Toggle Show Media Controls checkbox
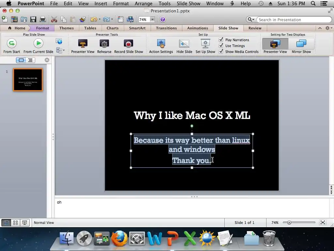This screenshot has height=251, width=334. tap(221, 51)
